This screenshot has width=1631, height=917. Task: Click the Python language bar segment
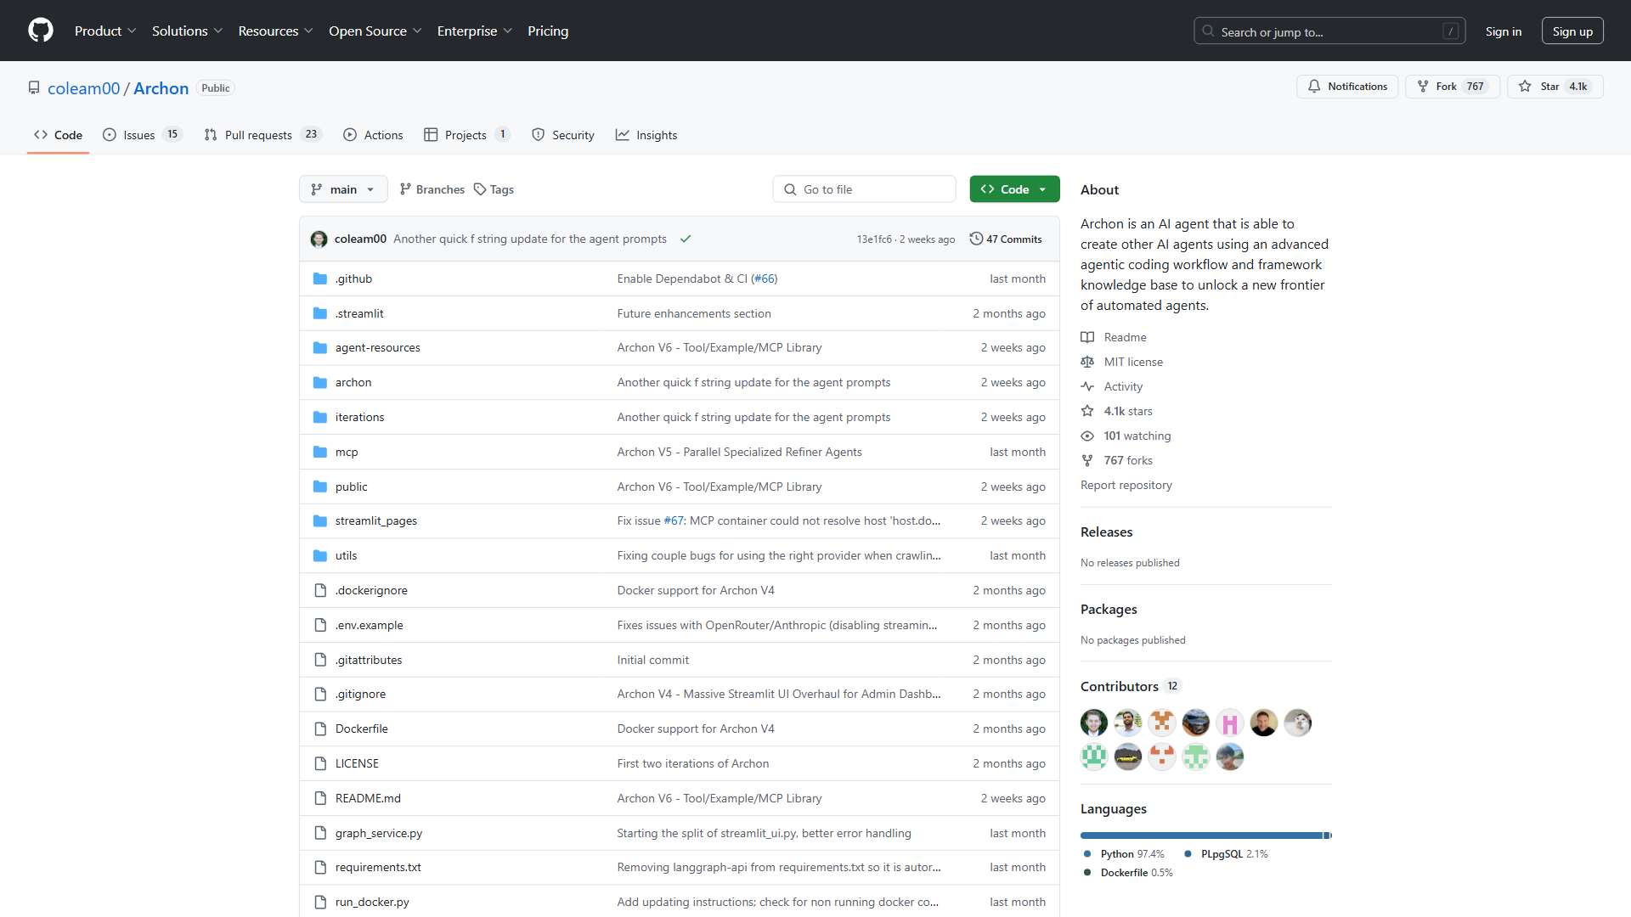click(1202, 835)
